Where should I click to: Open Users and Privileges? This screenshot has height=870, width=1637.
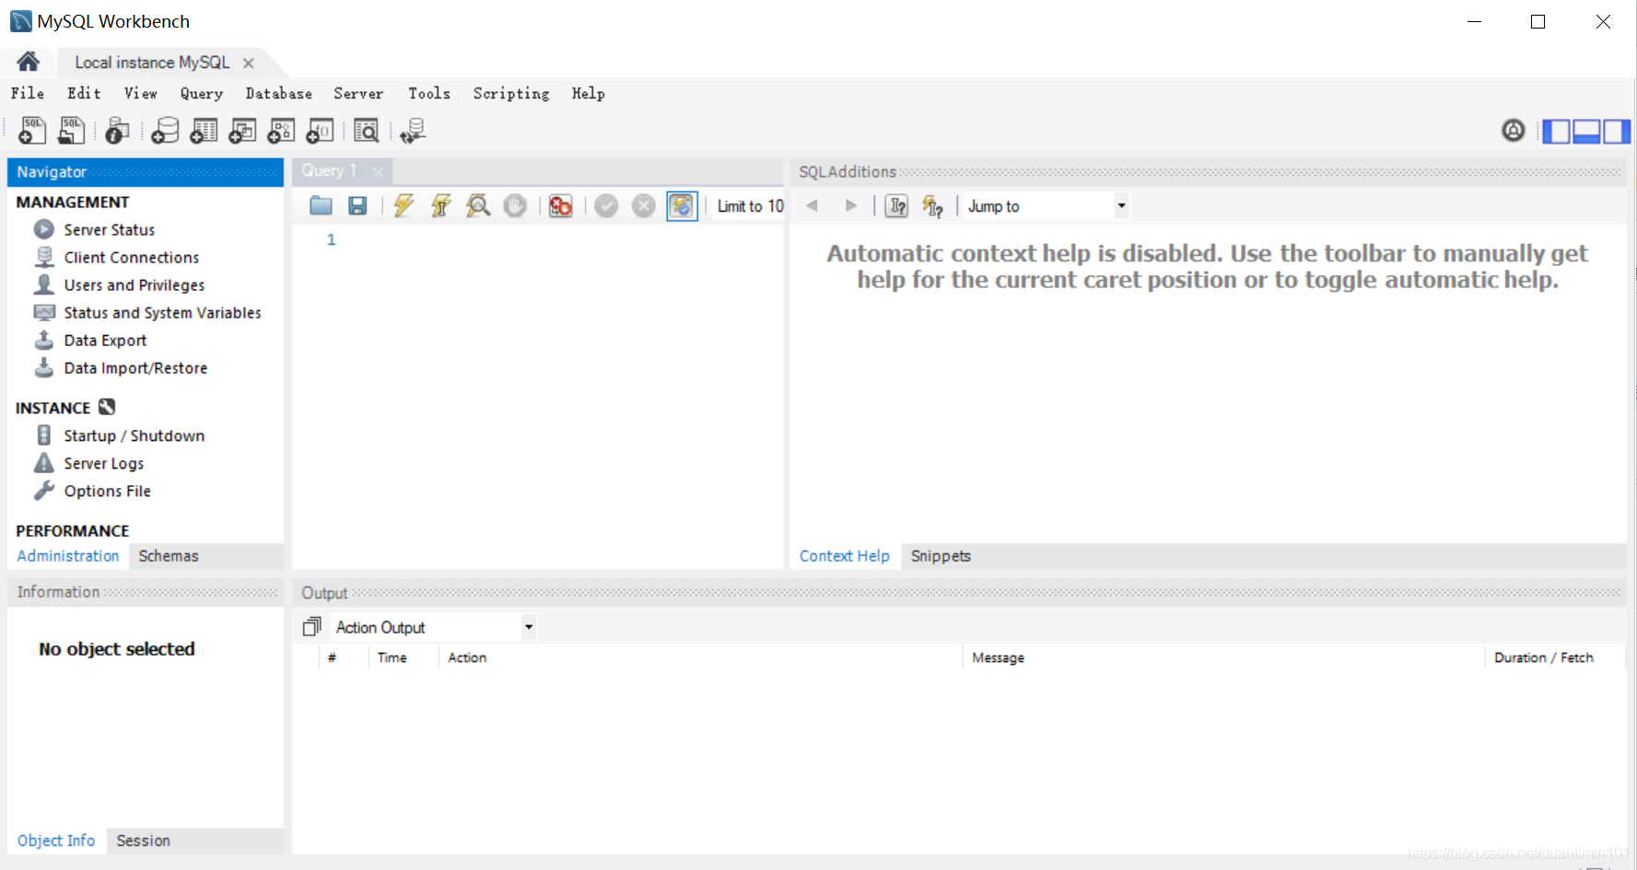(134, 284)
